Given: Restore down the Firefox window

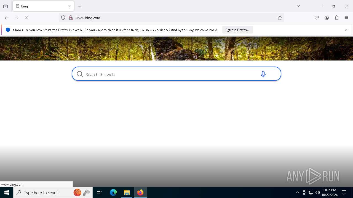Looking at the screenshot, I should pos(334,6).
